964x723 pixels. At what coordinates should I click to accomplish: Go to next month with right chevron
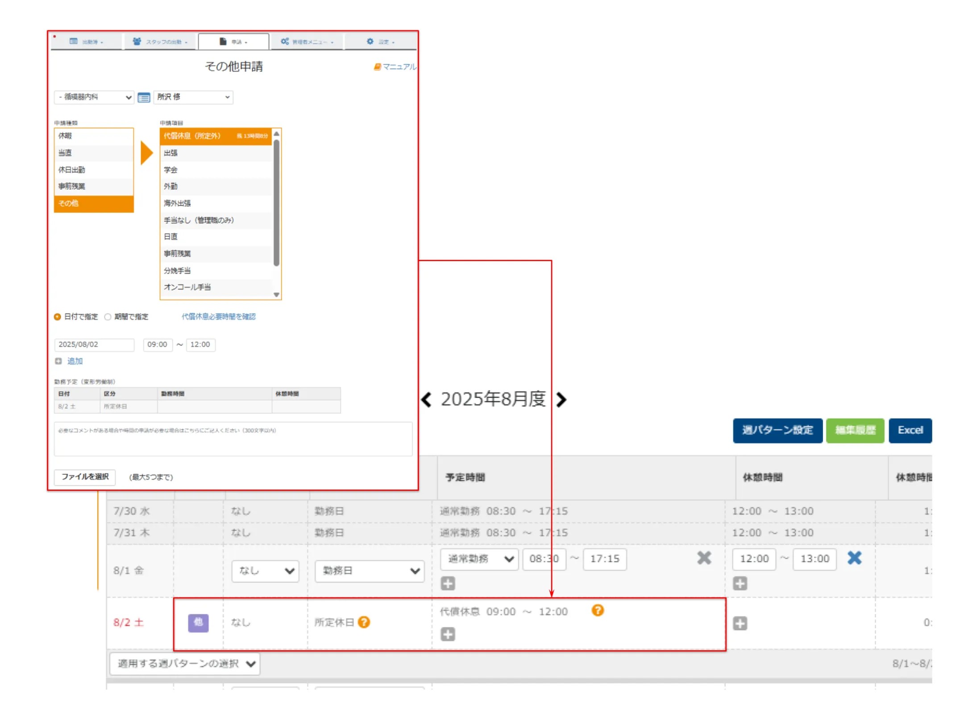[561, 399]
